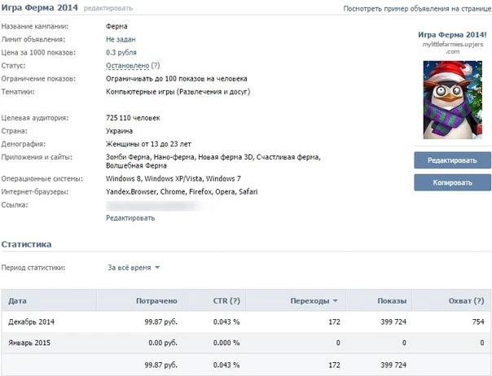492x376 pixels.
Task: Click the question mark in Охват column header
Action: click(476, 301)
